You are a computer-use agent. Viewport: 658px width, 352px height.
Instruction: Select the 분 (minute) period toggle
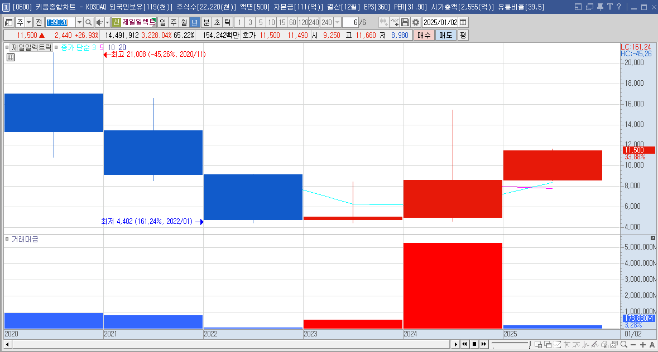tap(206, 23)
